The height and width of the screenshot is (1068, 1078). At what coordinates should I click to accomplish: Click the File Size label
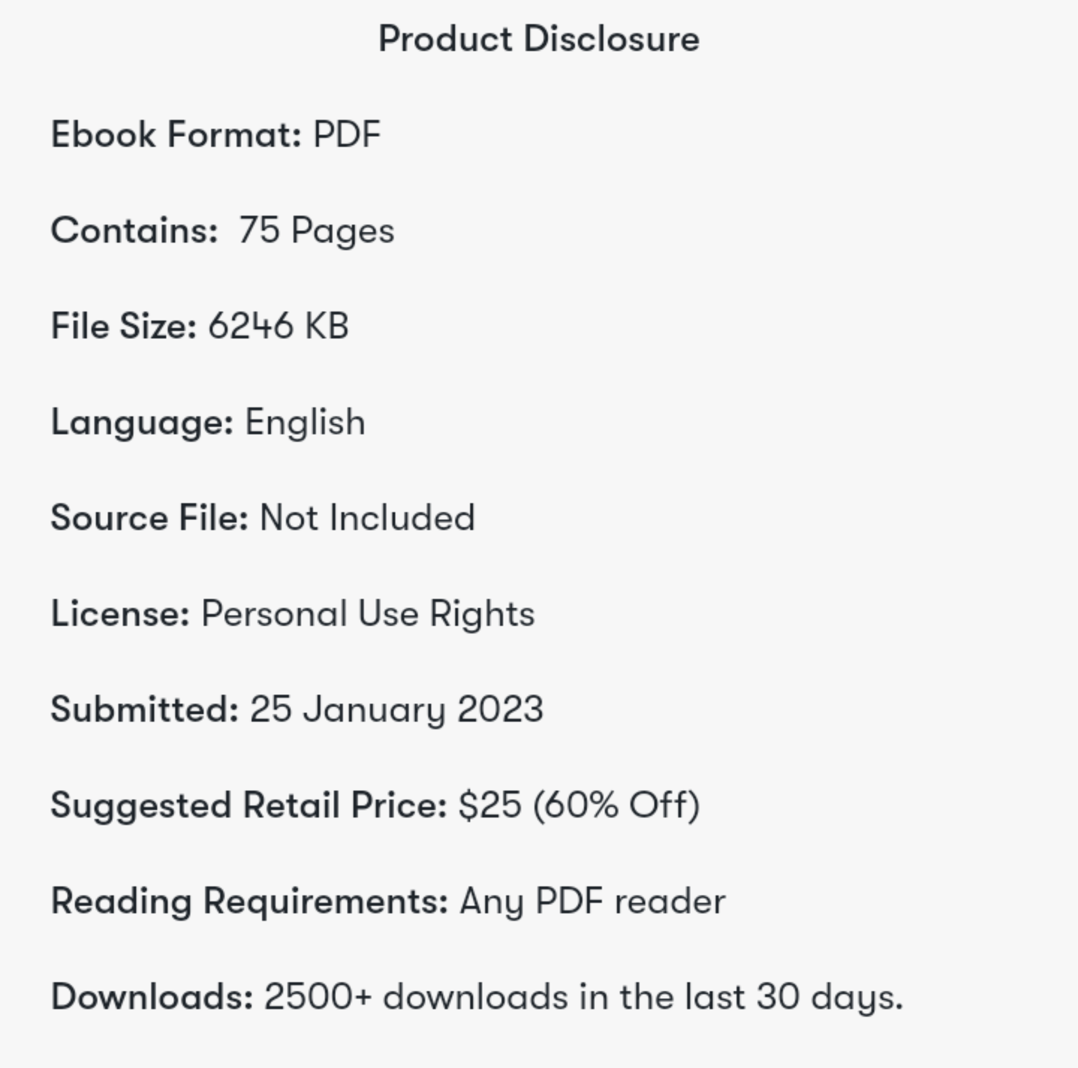(x=124, y=326)
